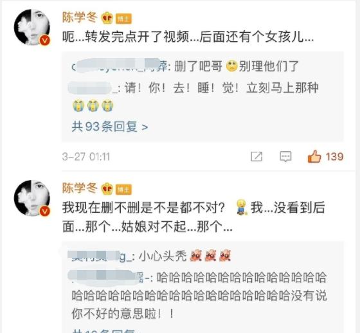The width and height of the screenshot is (360, 333).
Task: Tap the like count 139
Action: point(335,157)
